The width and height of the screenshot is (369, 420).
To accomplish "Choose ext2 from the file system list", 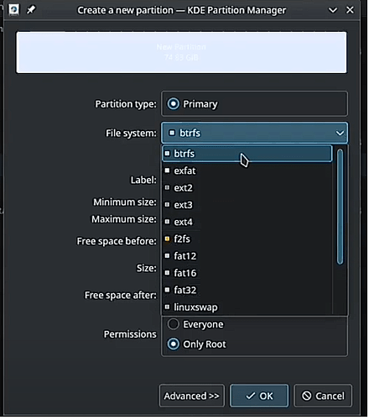I will click(x=247, y=187).
